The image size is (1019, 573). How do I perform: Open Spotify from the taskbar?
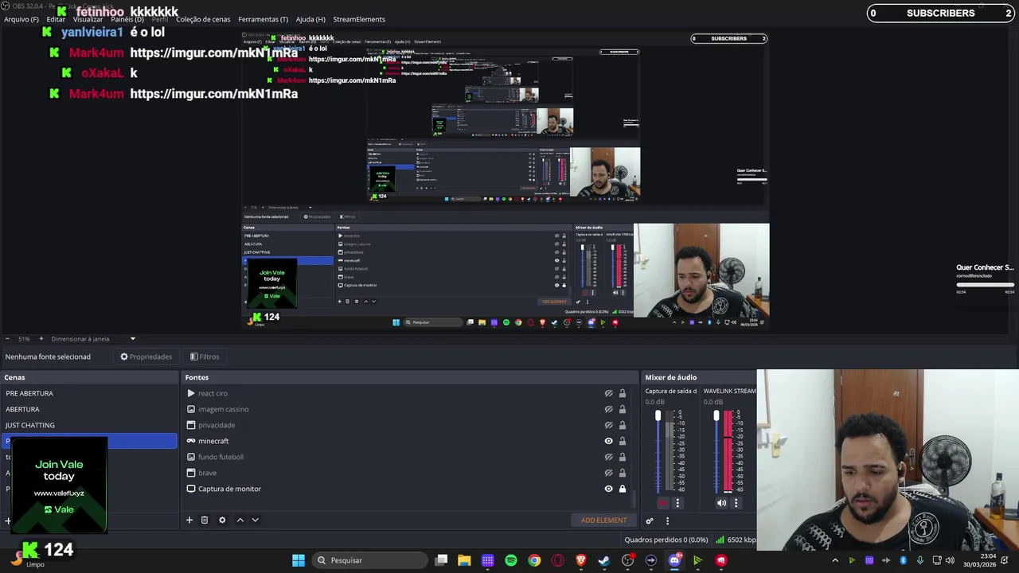tap(511, 560)
